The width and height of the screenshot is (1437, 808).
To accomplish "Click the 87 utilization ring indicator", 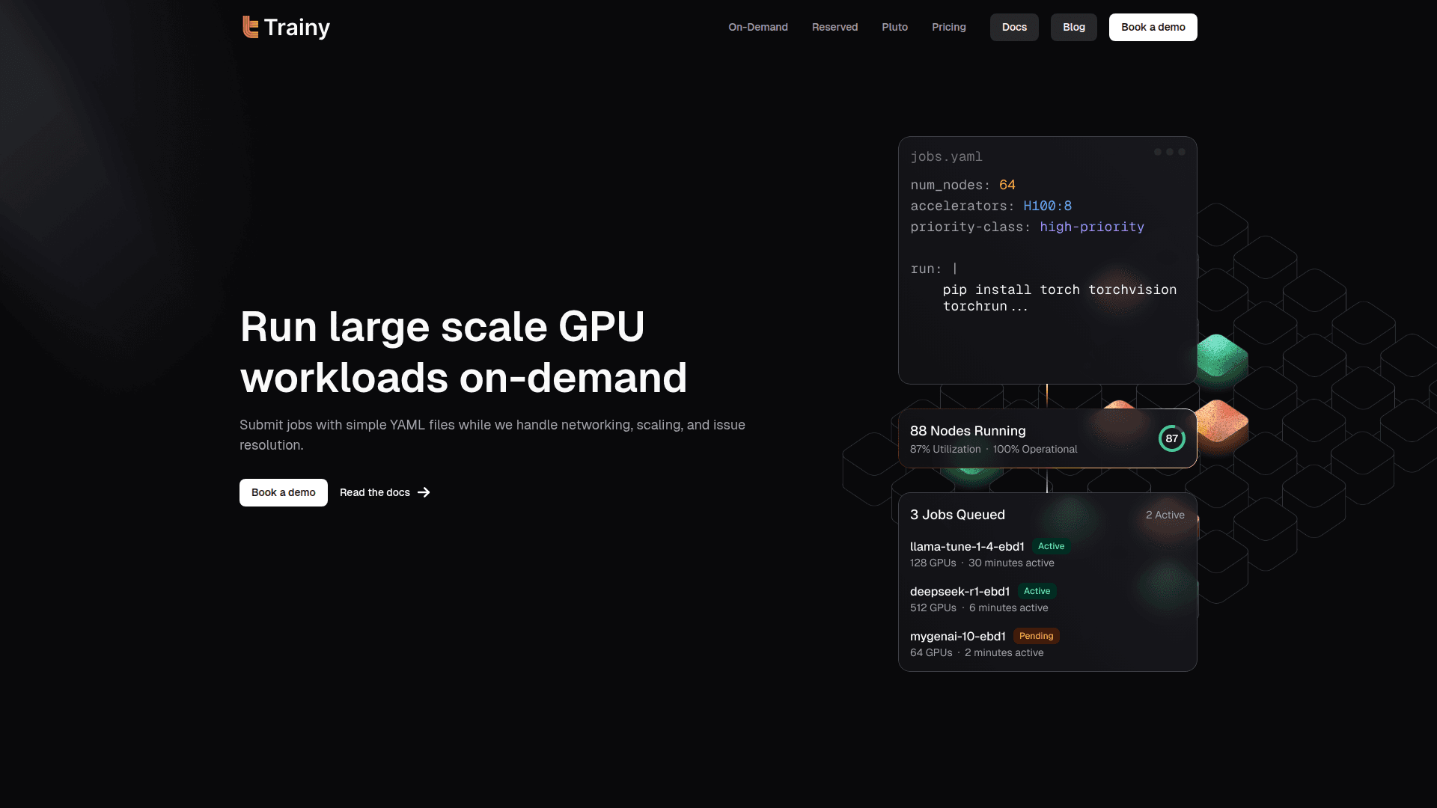I will pyautogui.click(x=1171, y=438).
